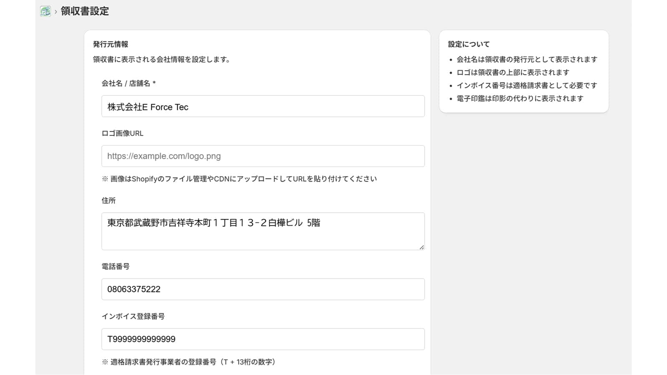Grab the resize handle of 住所 textarea
Image resolution: width=667 pixels, height=375 pixels.
click(x=421, y=247)
